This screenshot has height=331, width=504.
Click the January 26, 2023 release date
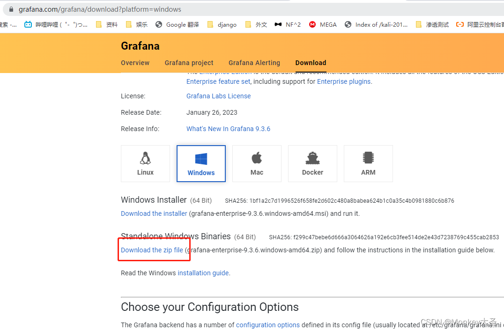tap(212, 112)
